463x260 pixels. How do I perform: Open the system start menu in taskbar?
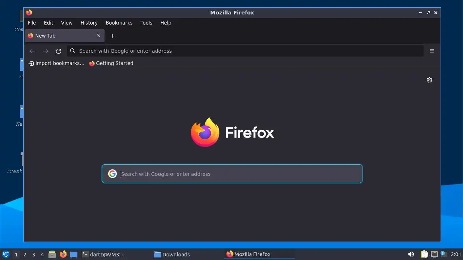6,254
